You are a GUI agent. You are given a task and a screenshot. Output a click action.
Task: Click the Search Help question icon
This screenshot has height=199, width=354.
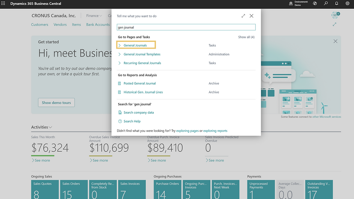pos(120,121)
